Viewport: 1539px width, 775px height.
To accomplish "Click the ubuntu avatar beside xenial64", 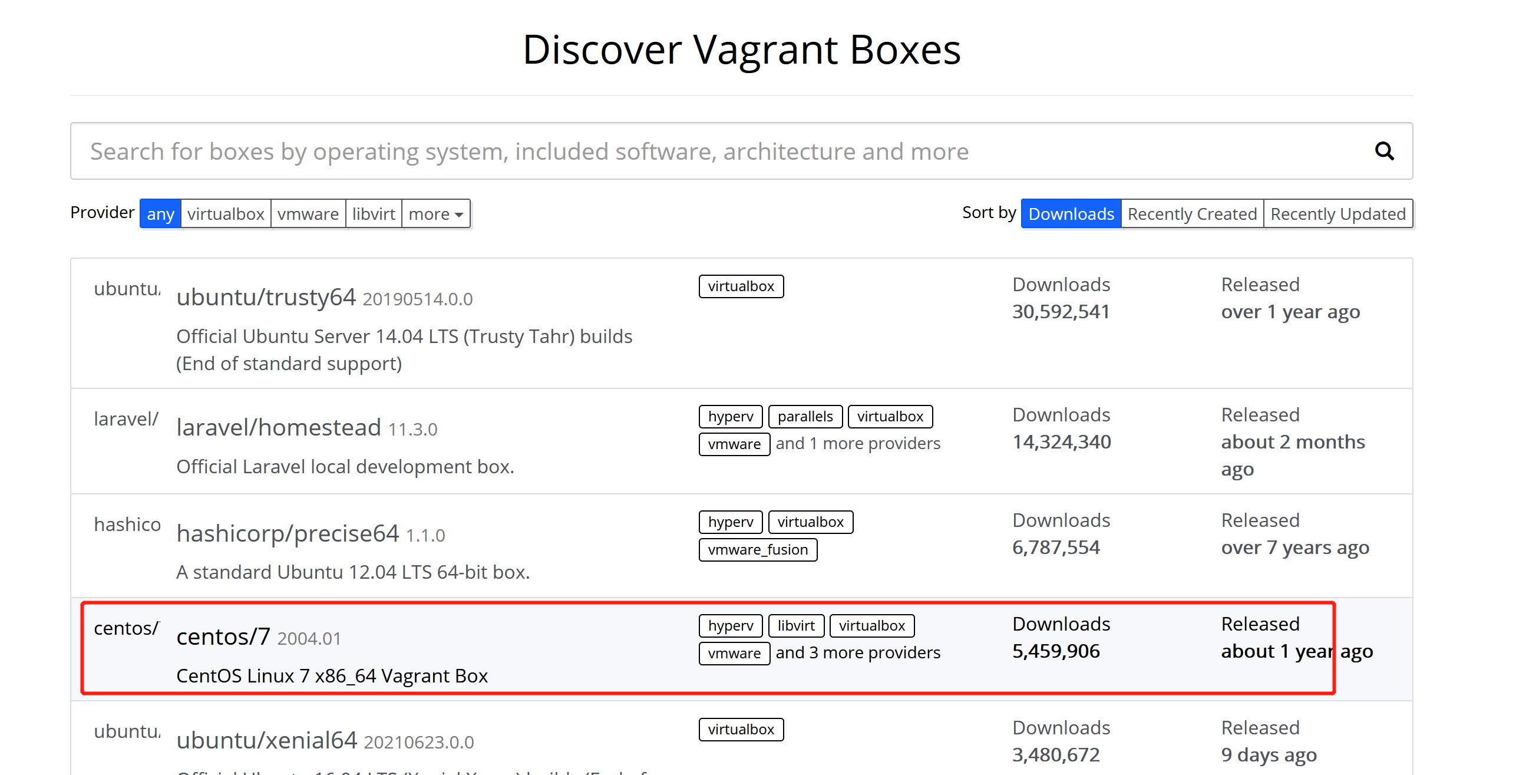I will pos(127,732).
